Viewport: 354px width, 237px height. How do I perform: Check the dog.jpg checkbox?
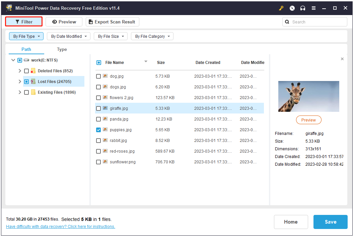98,76
